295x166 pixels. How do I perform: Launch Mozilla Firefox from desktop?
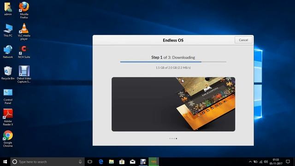click(24, 10)
